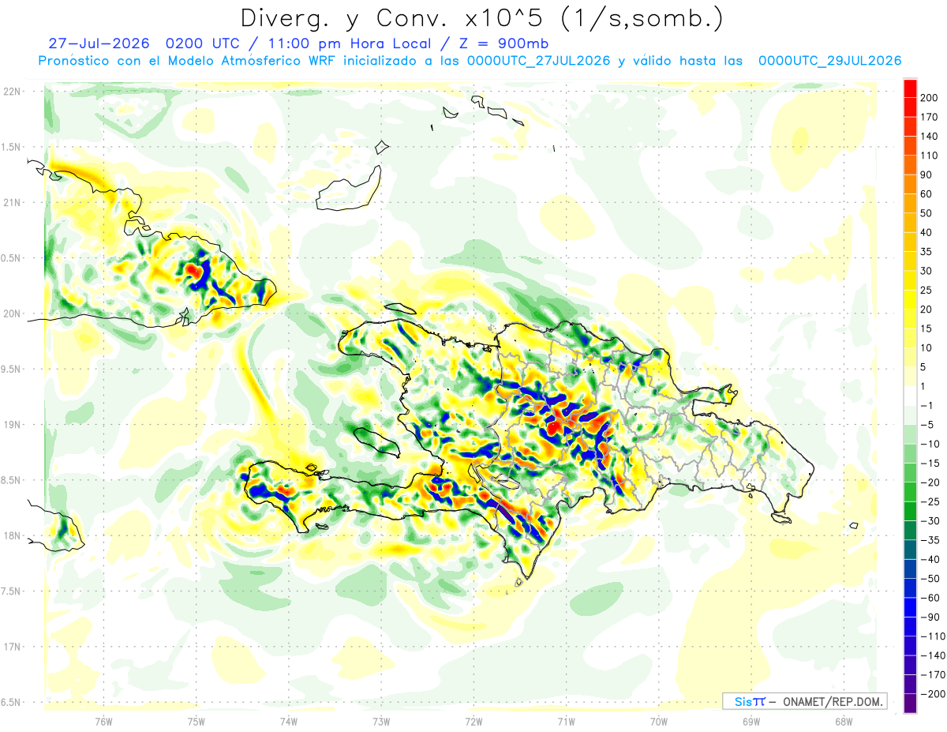The height and width of the screenshot is (732, 947).
Task: Click the positive '30' colorbar value
Action: pos(926,271)
